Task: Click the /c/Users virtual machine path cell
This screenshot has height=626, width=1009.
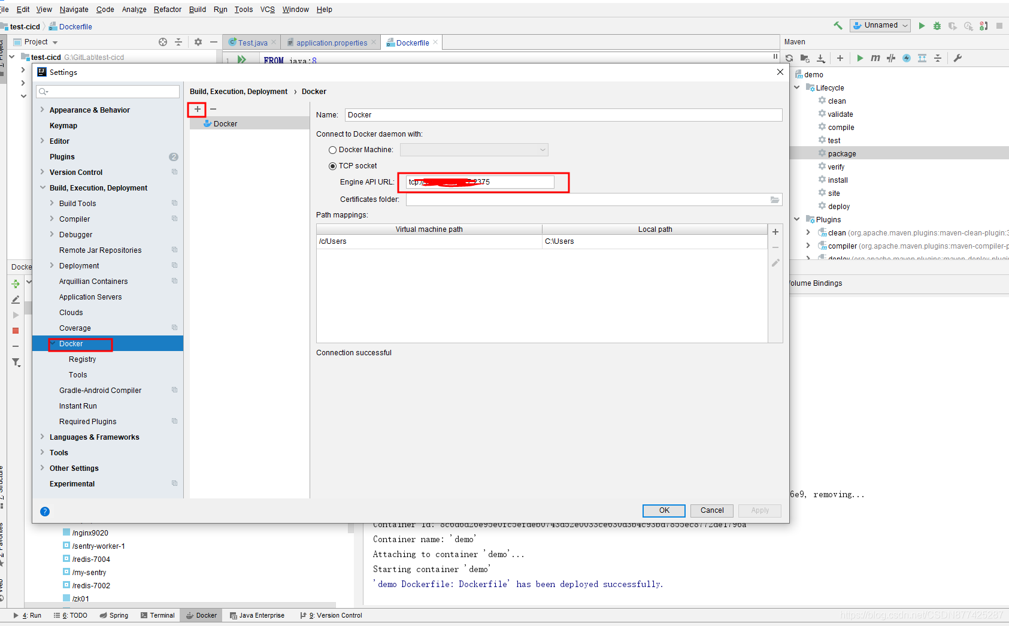Action: click(429, 241)
